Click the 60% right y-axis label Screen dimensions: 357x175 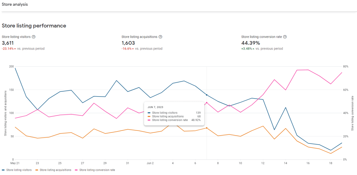(346, 90)
